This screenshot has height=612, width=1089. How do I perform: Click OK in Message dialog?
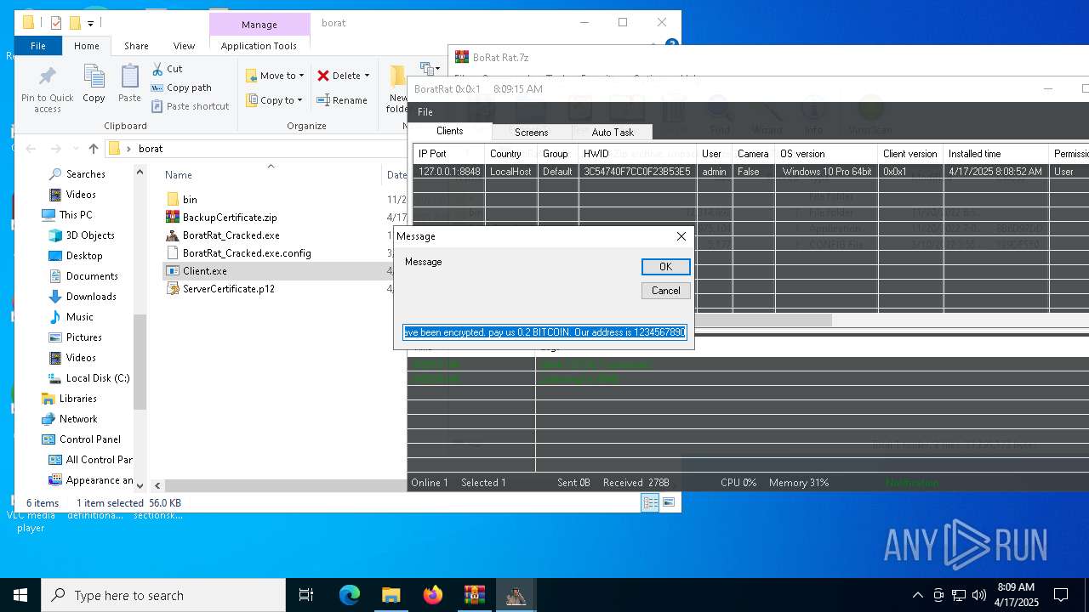point(665,267)
